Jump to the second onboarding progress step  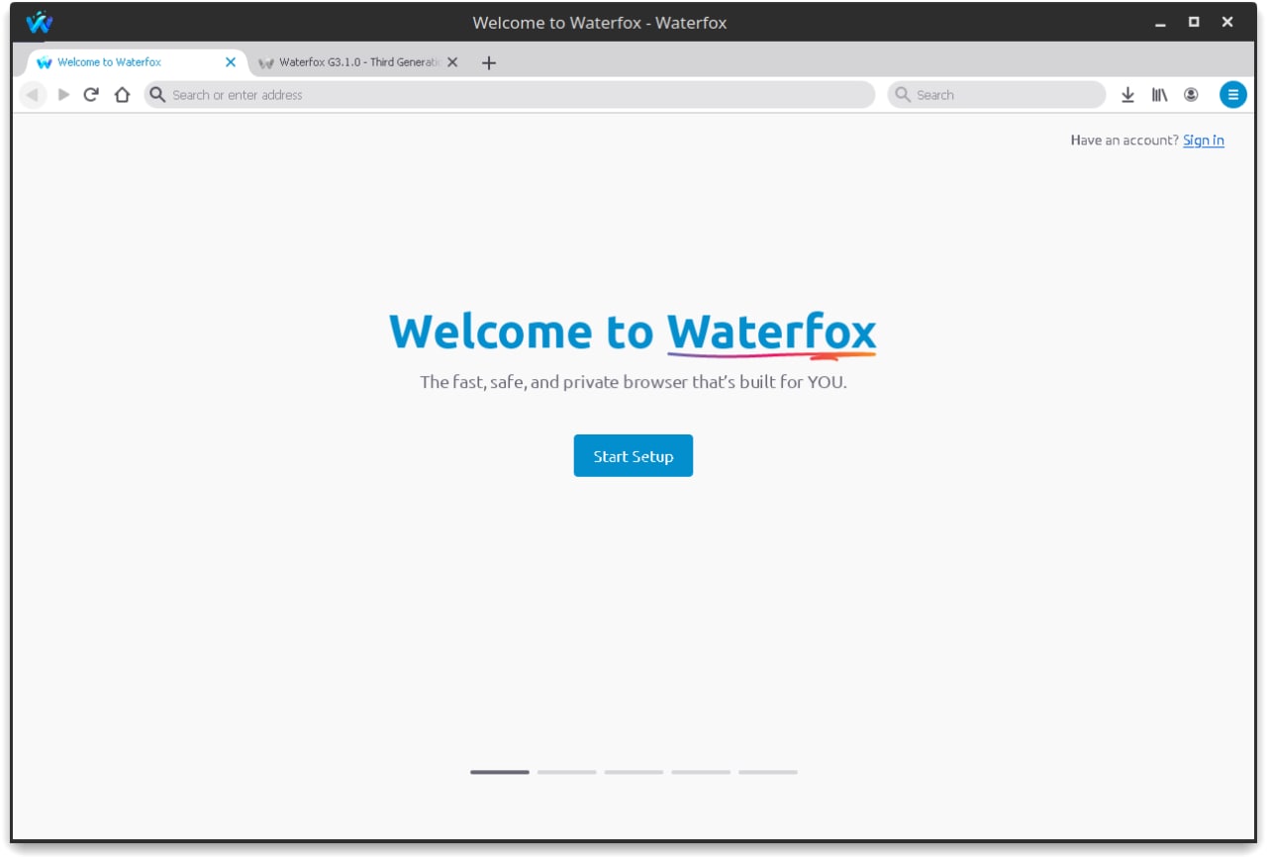click(567, 772)
